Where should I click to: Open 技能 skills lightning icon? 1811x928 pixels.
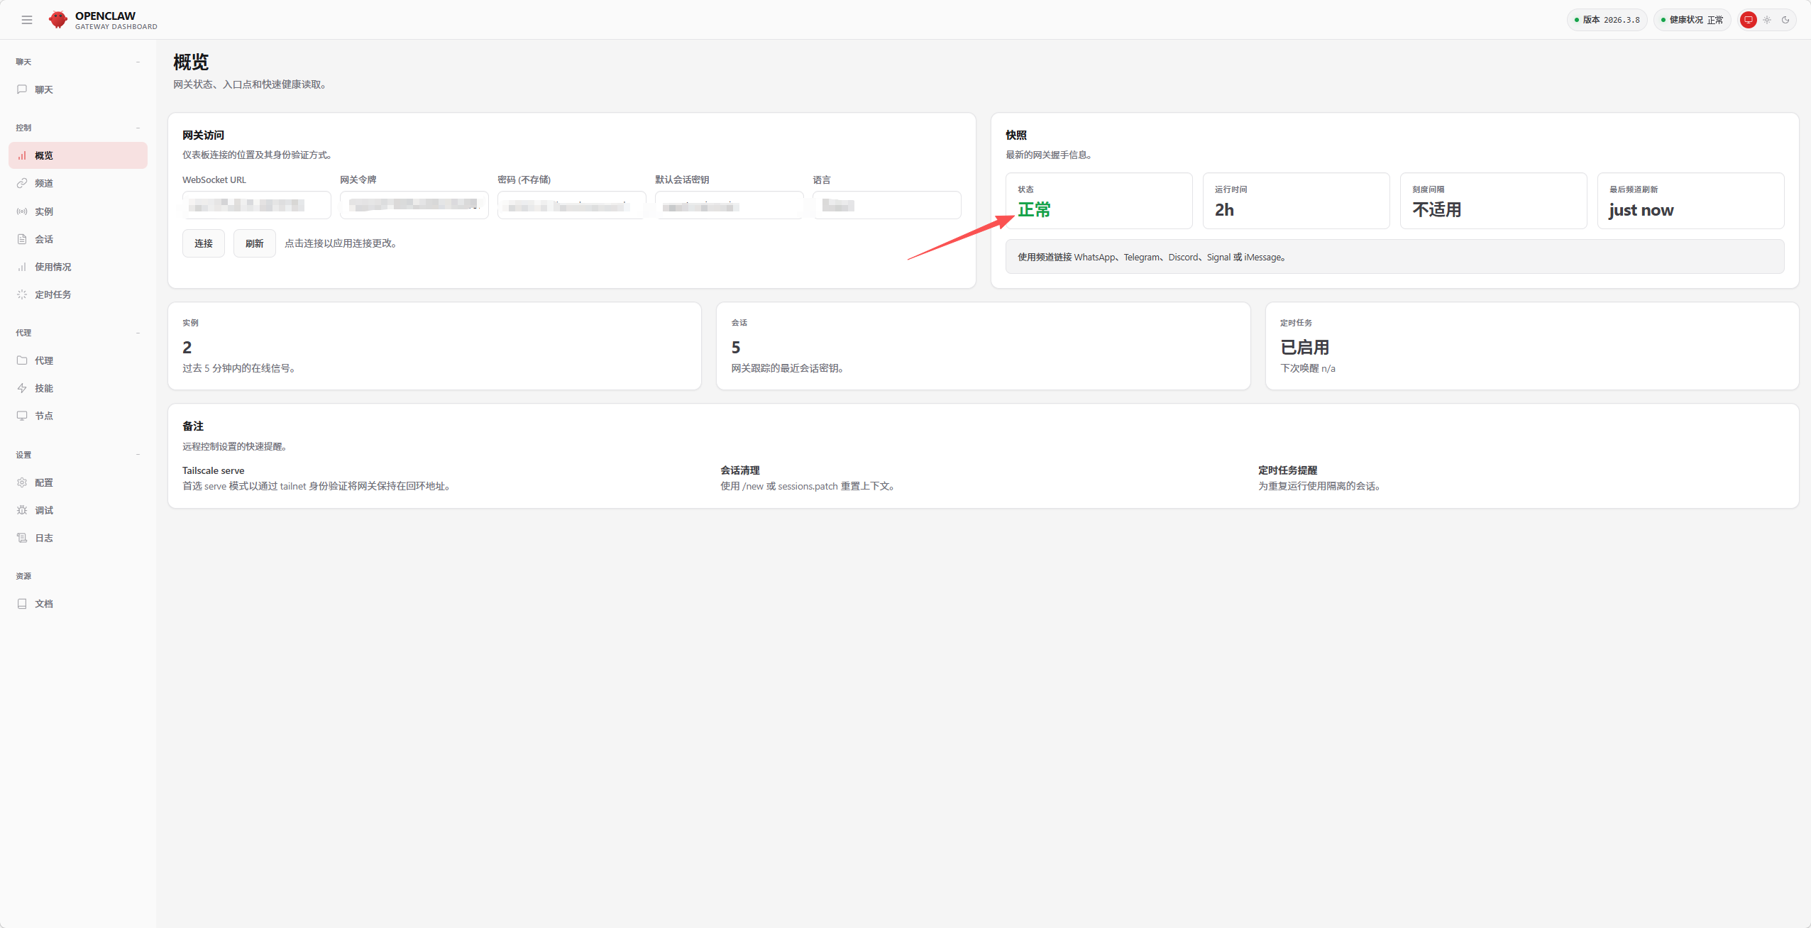[22, 388]
